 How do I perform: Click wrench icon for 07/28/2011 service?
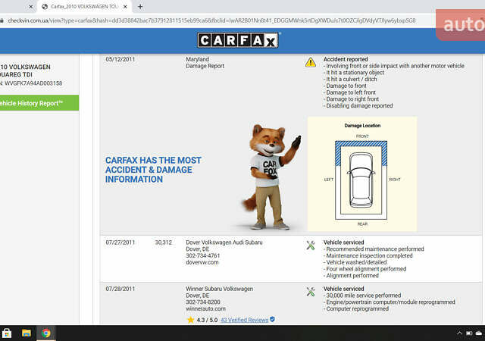[311, 292]
